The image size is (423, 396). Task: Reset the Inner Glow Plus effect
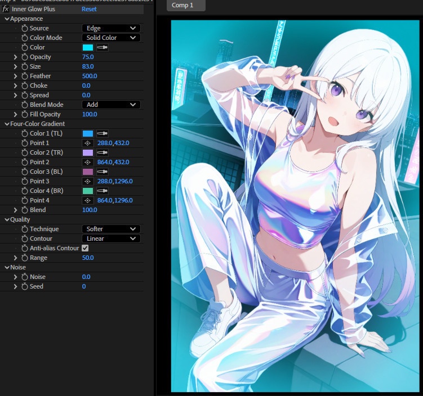pyautogui.click(x=89, y=9)
